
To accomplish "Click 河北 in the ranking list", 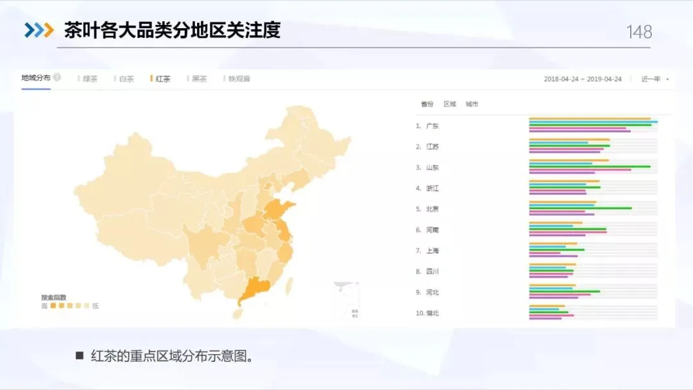I will click(x=432, y=292).
